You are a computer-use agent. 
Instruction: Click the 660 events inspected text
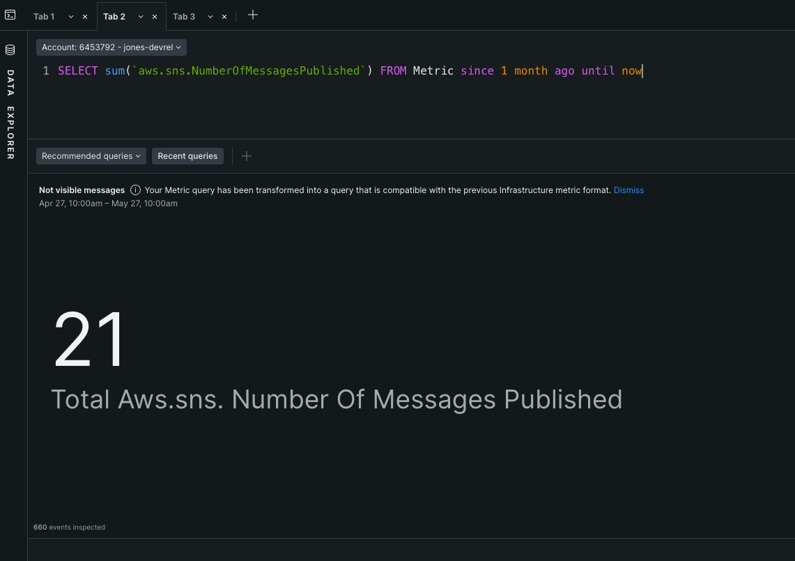coord(69,527)
